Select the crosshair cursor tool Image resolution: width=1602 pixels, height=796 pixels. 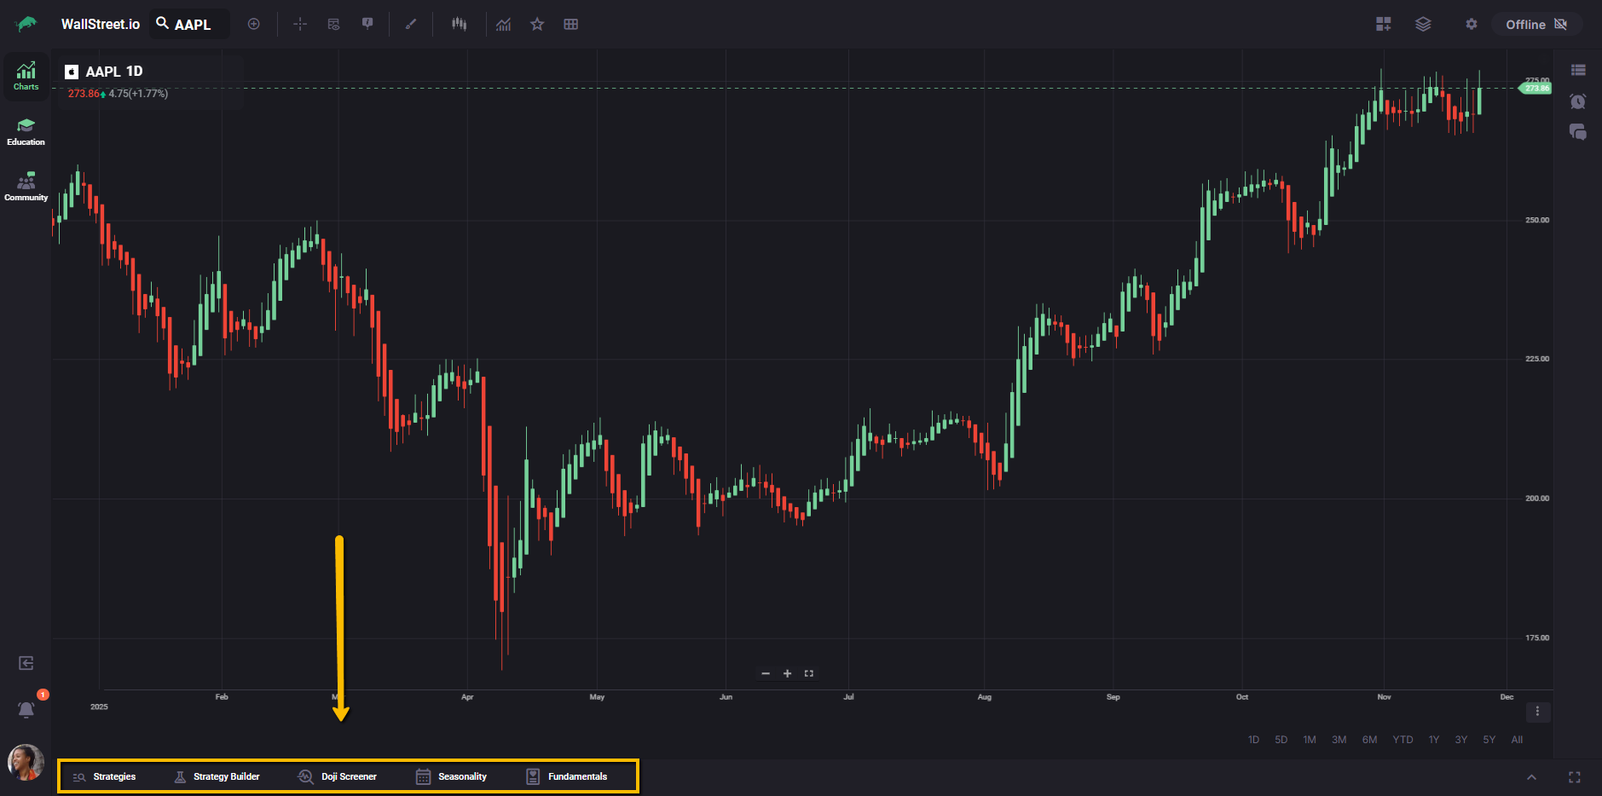click(x=300, y=24)
